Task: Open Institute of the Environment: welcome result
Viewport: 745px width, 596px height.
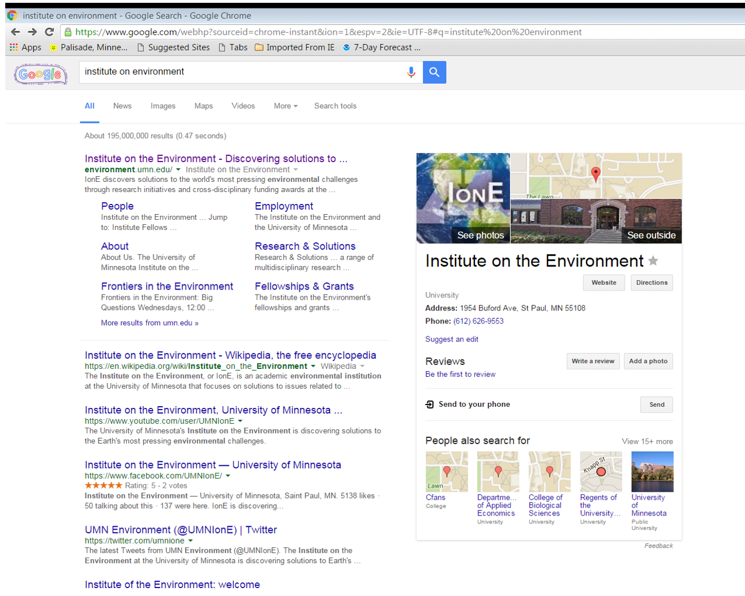Action: pos(172,585)
